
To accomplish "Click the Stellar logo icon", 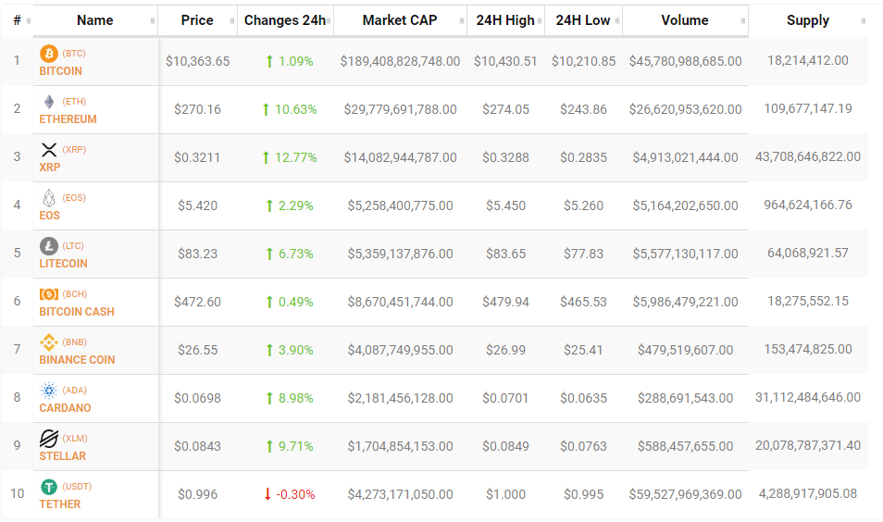I will (x=48, y=439).
